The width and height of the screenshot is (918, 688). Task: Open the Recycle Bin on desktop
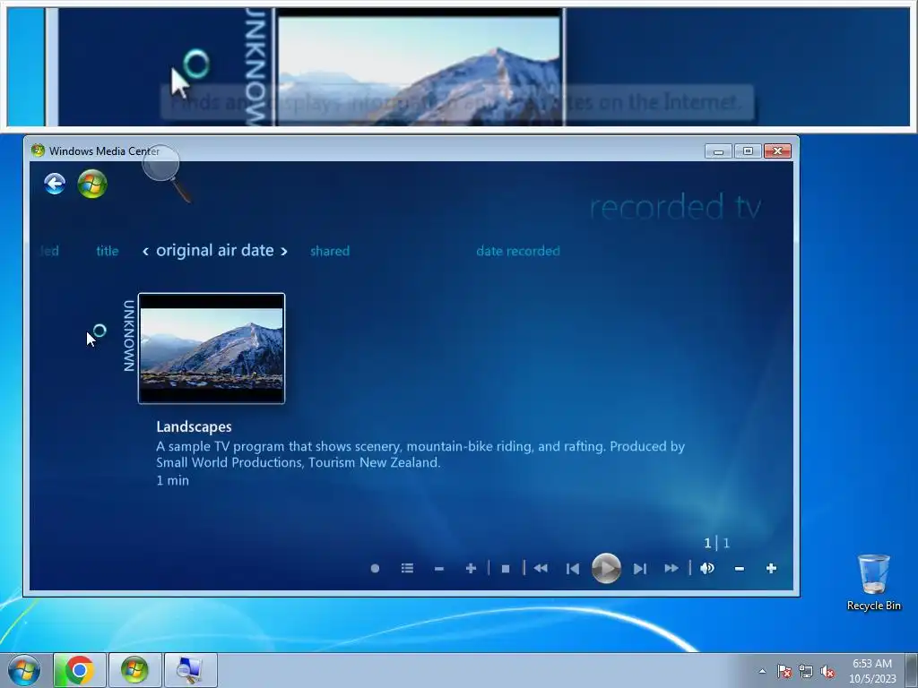[x=873, y=582]
